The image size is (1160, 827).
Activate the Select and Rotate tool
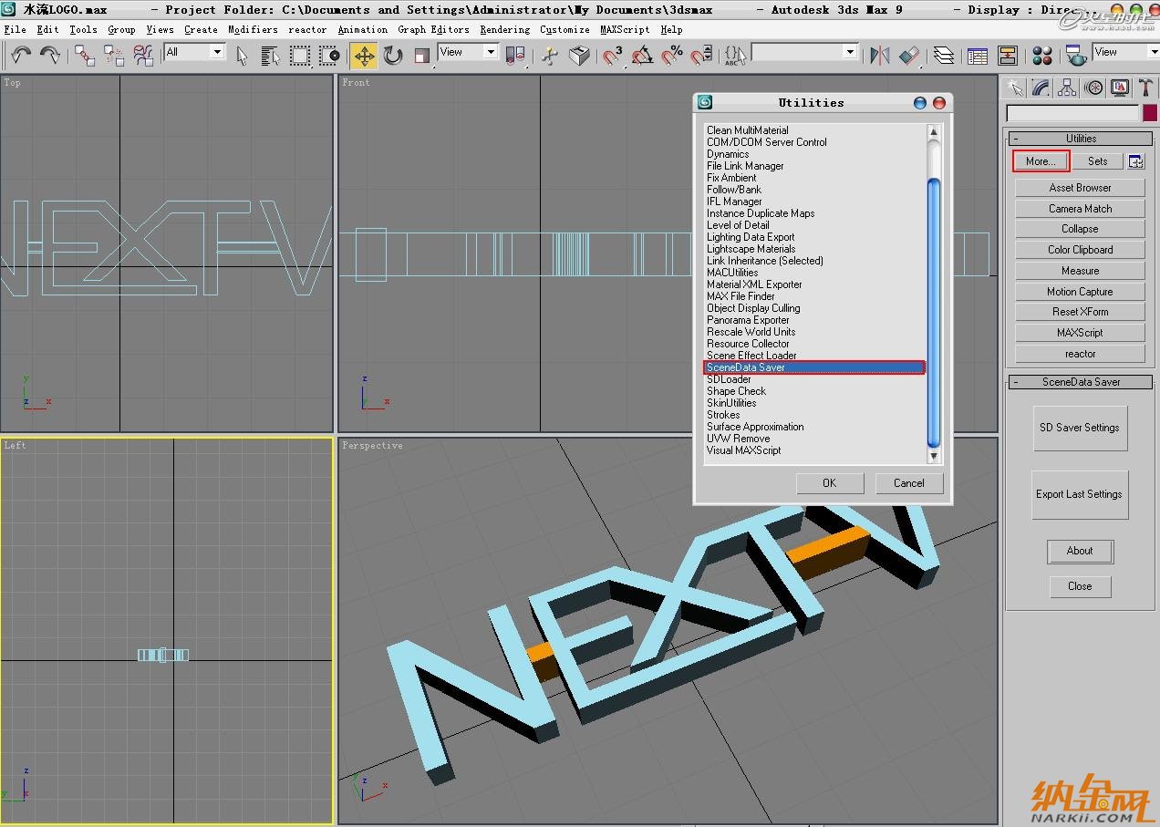[x=393, y=56]
